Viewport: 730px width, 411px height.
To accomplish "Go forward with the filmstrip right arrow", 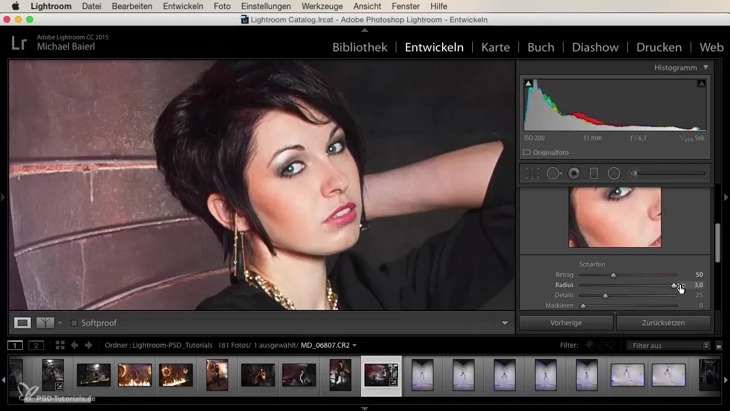I will click(88, 345).
